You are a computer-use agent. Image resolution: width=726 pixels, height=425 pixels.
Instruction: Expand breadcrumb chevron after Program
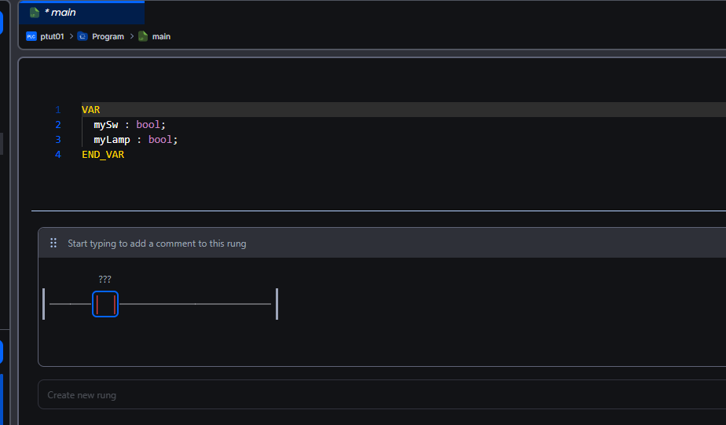131,36
